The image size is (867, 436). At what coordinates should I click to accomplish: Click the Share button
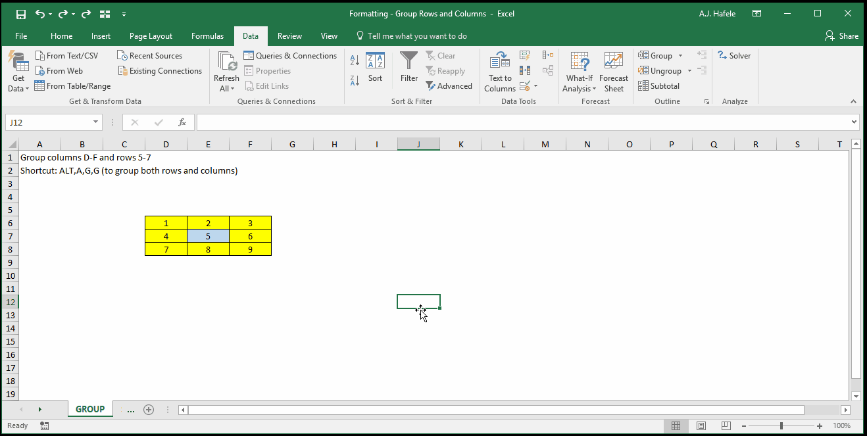pos(842,36)
